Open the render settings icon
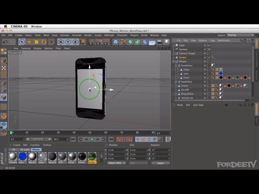The height and width of the screenshot is (194, 259). [106, 42]
